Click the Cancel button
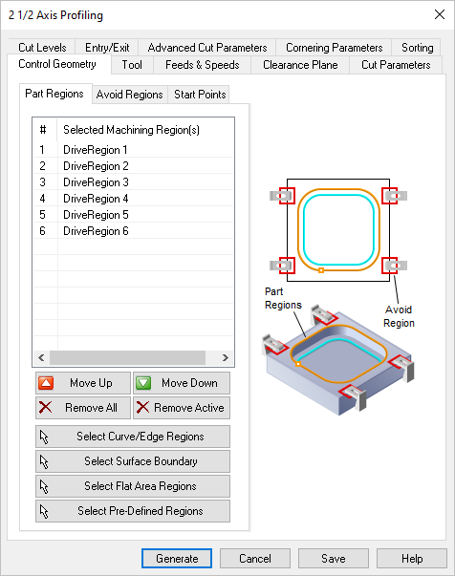The width and height of the screenshot is (455, 576). (x=255, y=559)
